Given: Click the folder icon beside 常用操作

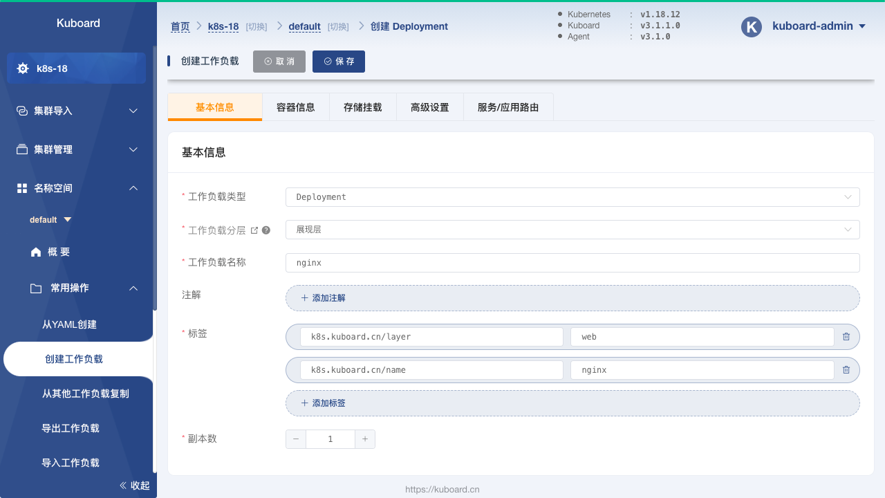Looking at the screenshot, I should pyautogui.click(x=36, y=288).
